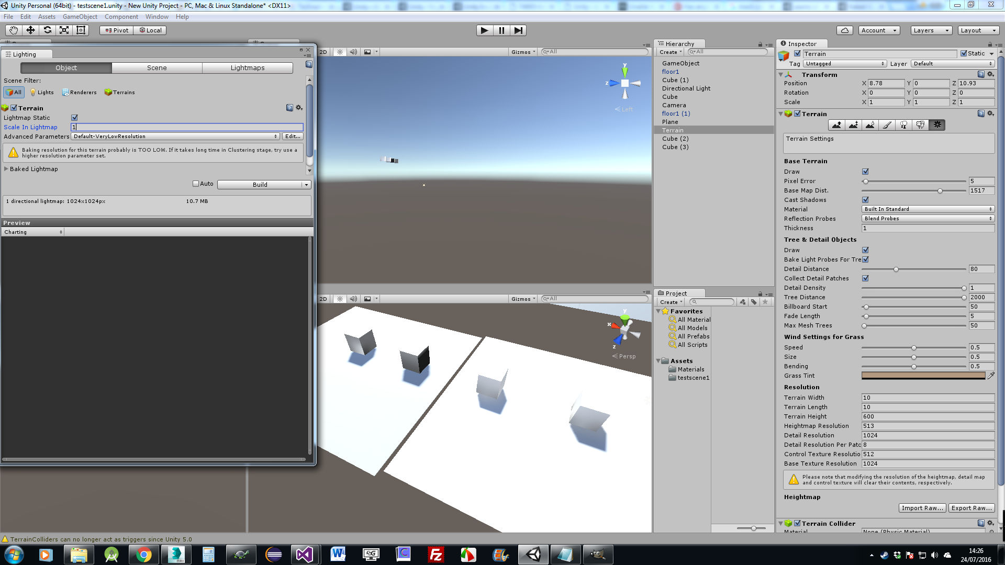1005x565 pixels.
Task: Toggle Collect Detail Patches checkbox
Action: coord(865,278)
